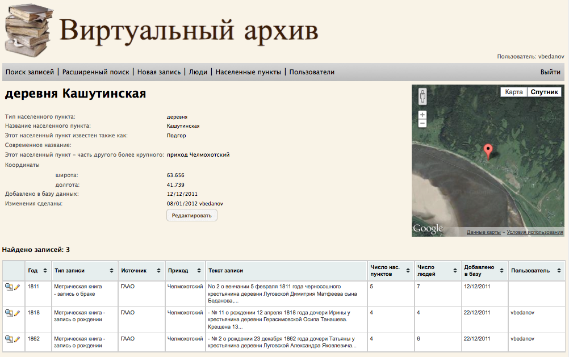Click modification info 08/01/2012 vbedanov

[x=195, y=204]
